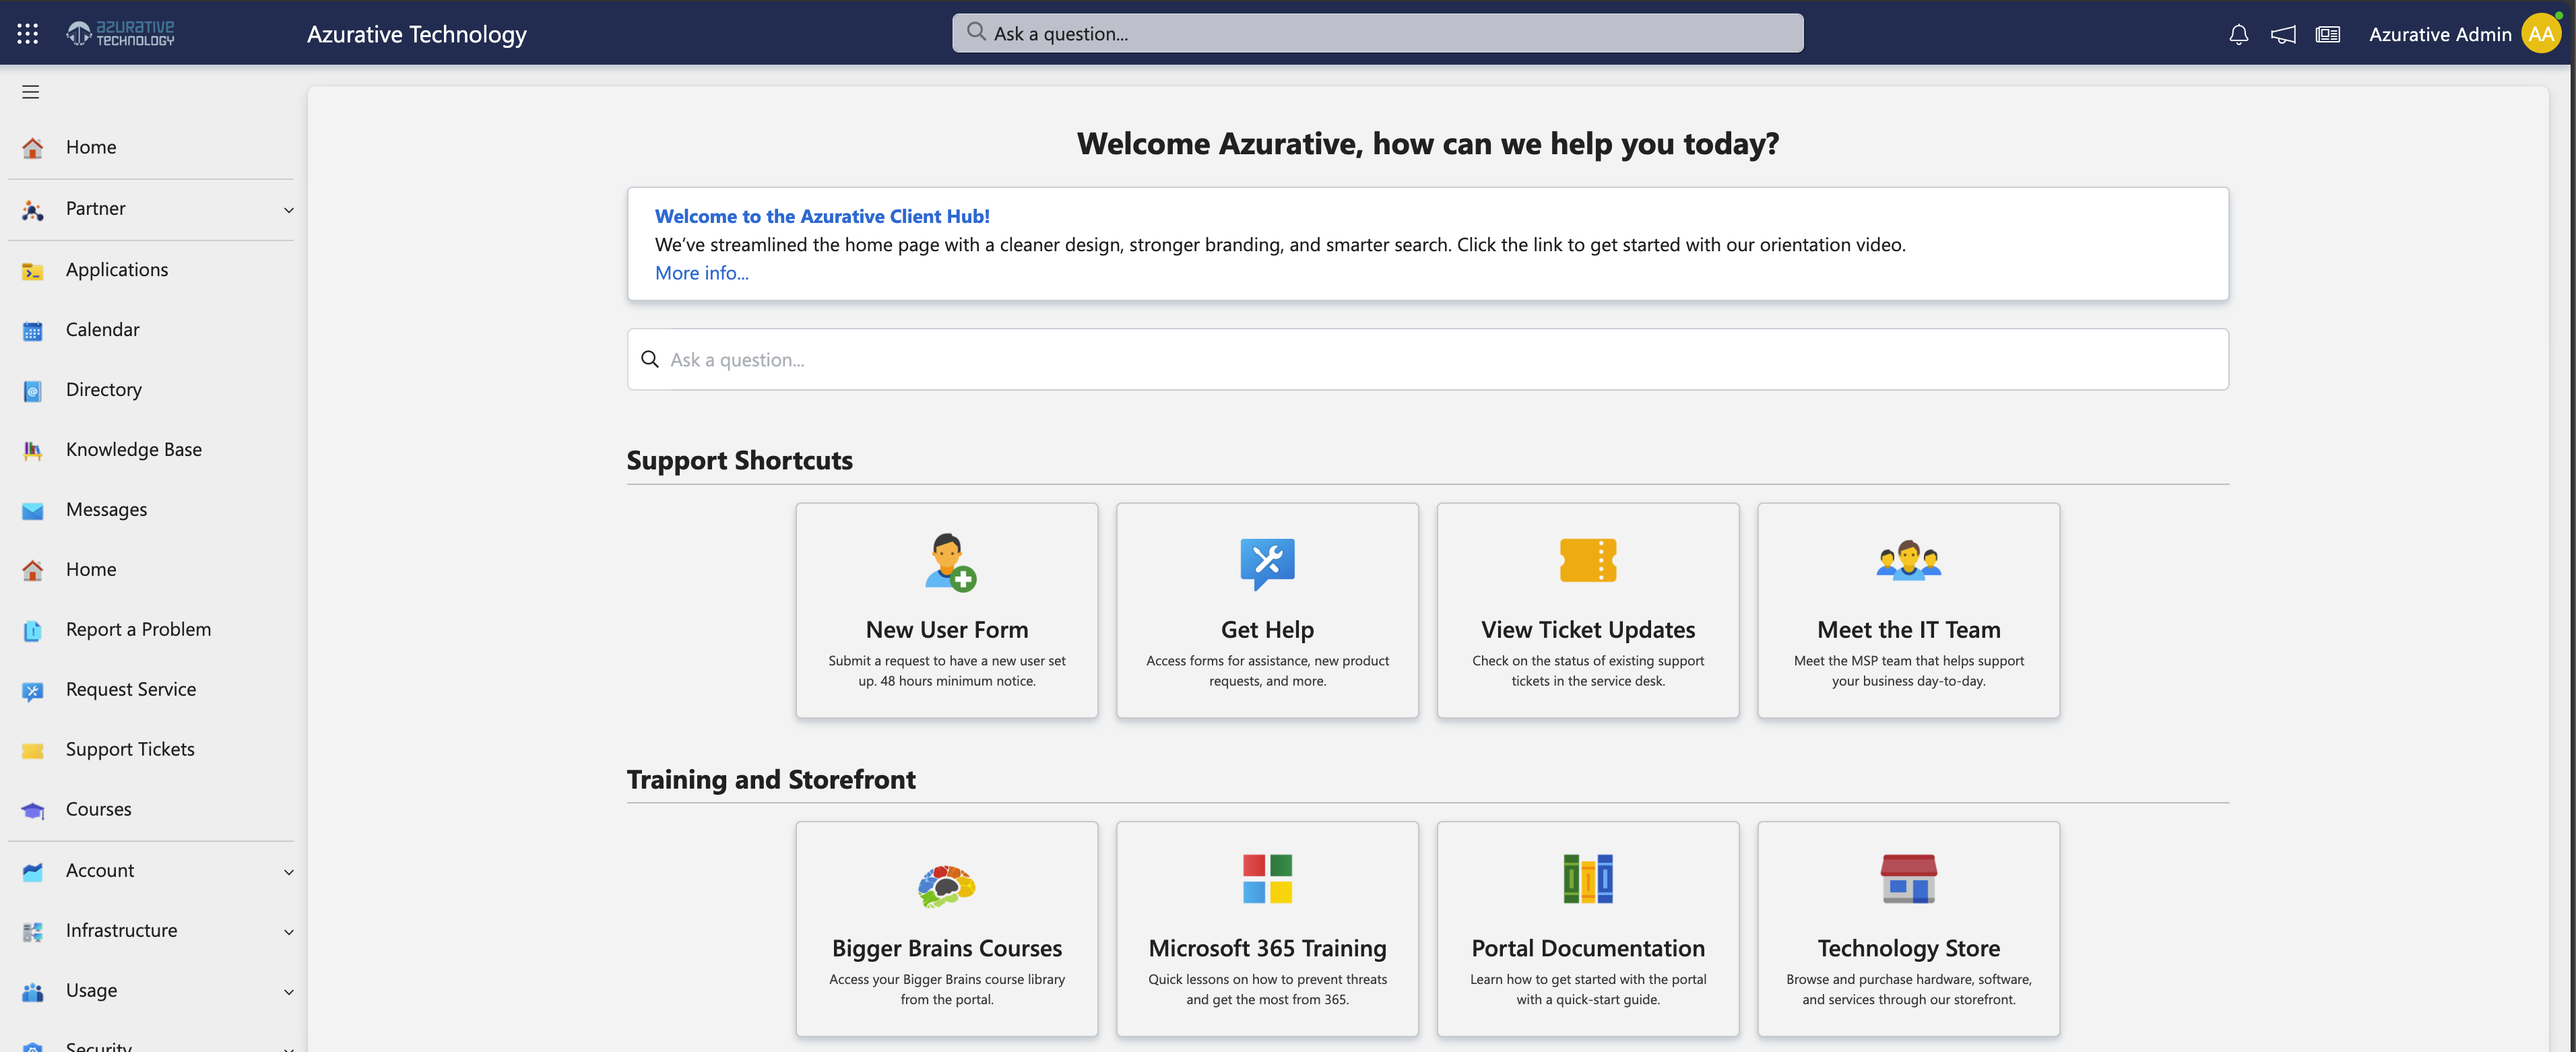The image size is (2576, 1052).
Task: Open the Knowledge Base
Action: [x=133, y=449]
